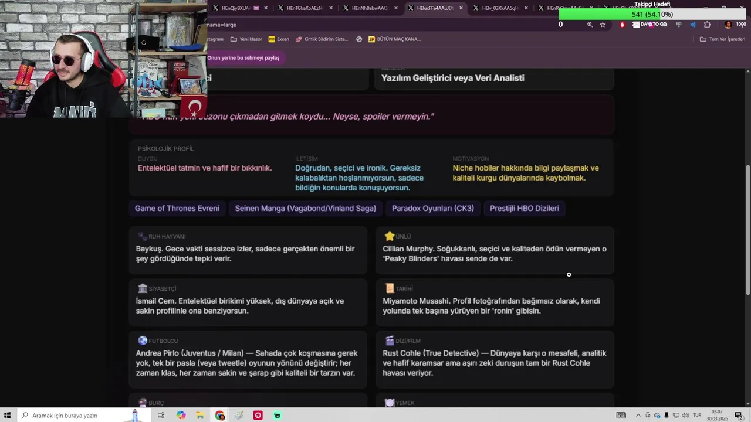751x422 pixels.
Task: Click the streamer webcam overlay
Action: [x=103, y=59]
